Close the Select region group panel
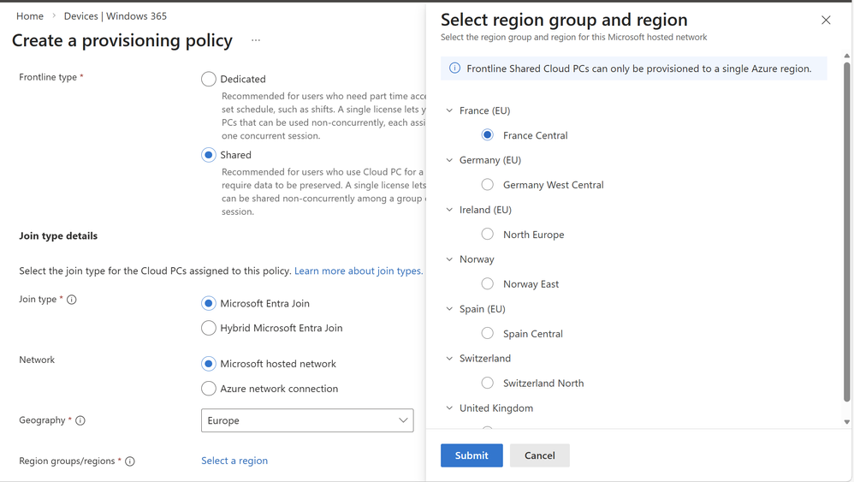The width and height of the screenshot is (854, 482). click(x=826, y=20)
